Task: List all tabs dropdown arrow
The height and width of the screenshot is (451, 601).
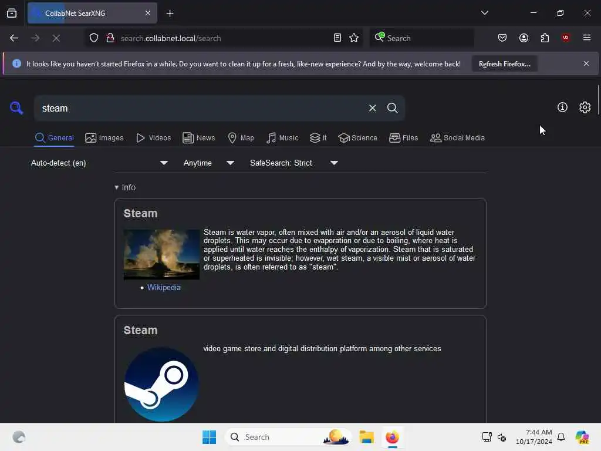Action: pos(484,13)
